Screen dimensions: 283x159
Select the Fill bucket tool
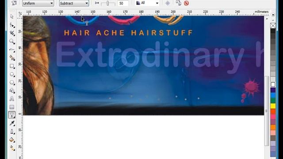12,140
